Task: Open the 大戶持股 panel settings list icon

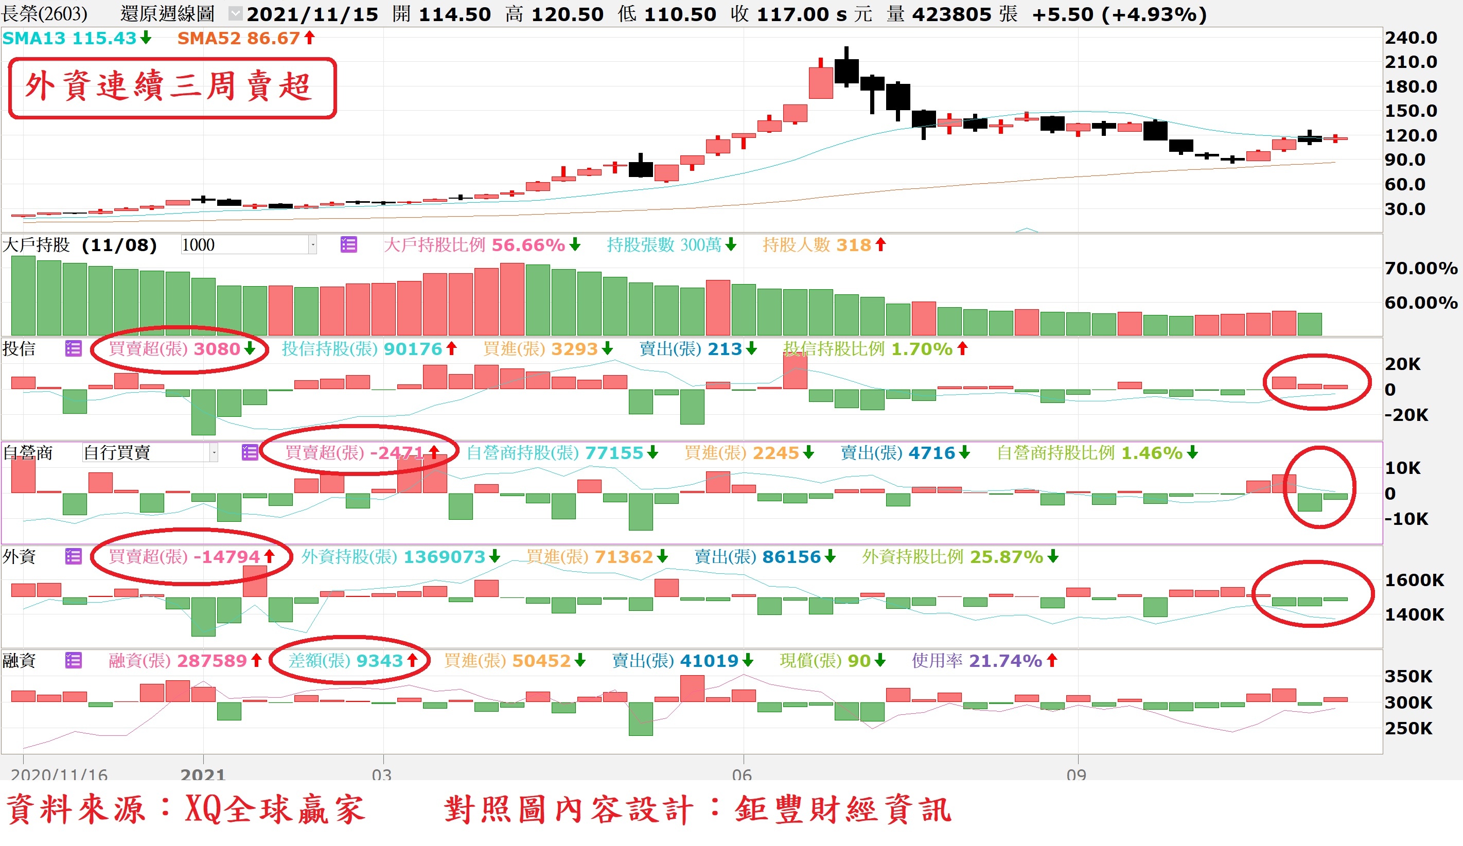Action: tap(348, 244)
